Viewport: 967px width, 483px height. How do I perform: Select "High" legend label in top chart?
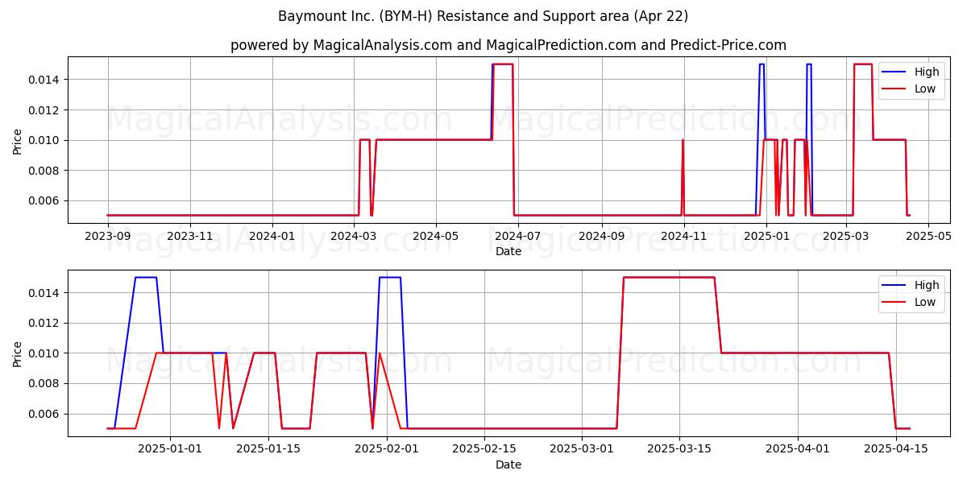tap(925, 72)
